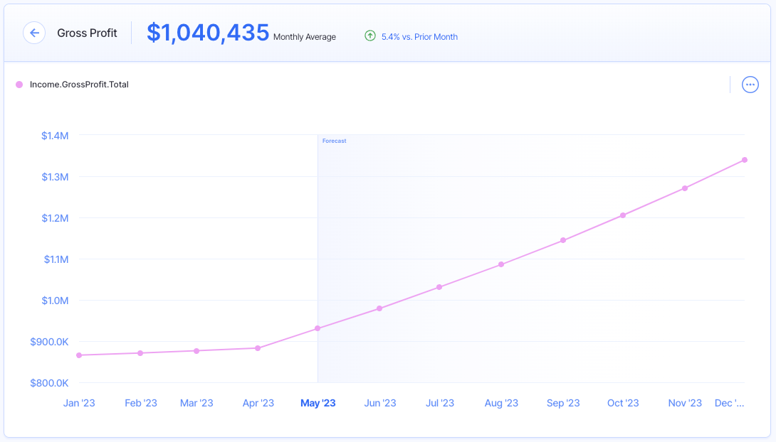
Task: Select the pink data point for Dec '23
Action: [x=745, y=160]
